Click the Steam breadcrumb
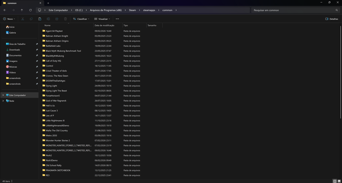The image size is (342, 183). tap(132, 10)
